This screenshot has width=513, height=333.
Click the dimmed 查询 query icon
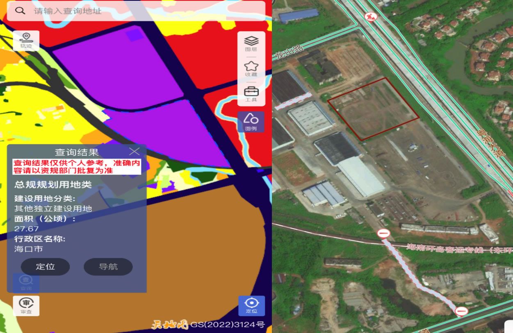click(26, 283)
